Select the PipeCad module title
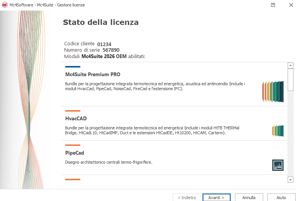 (75, 153)
